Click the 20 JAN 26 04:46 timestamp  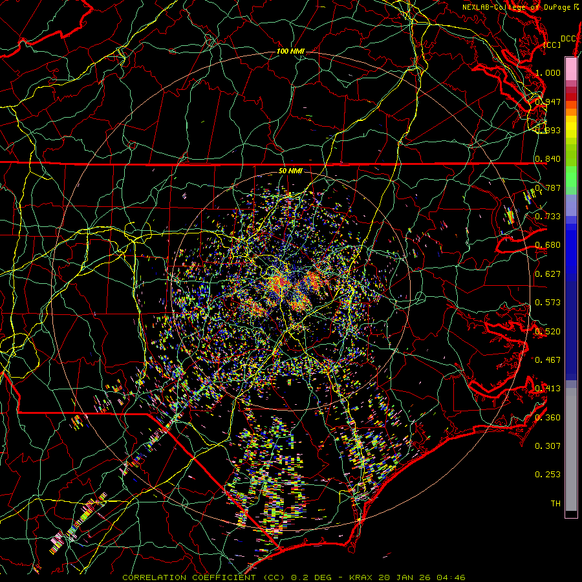[422, 577]
